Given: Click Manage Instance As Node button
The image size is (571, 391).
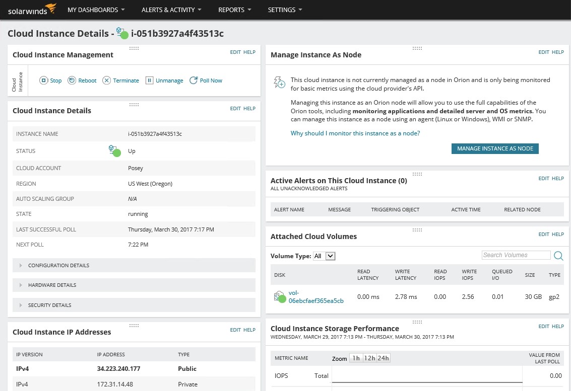Looking at the screenshot, I should [x=495, y=148].
